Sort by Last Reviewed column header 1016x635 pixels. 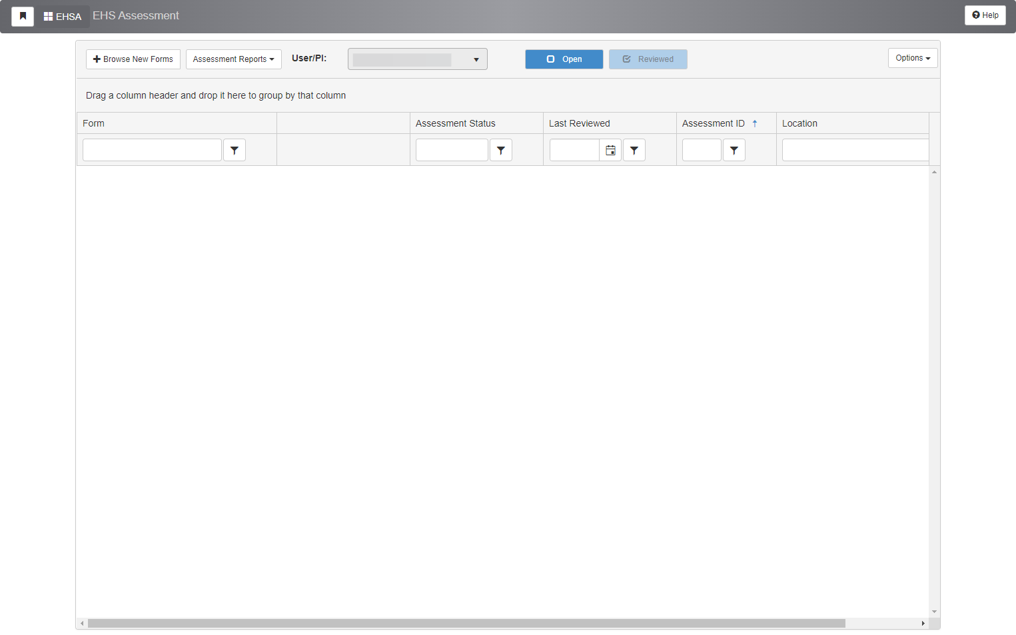580,123
